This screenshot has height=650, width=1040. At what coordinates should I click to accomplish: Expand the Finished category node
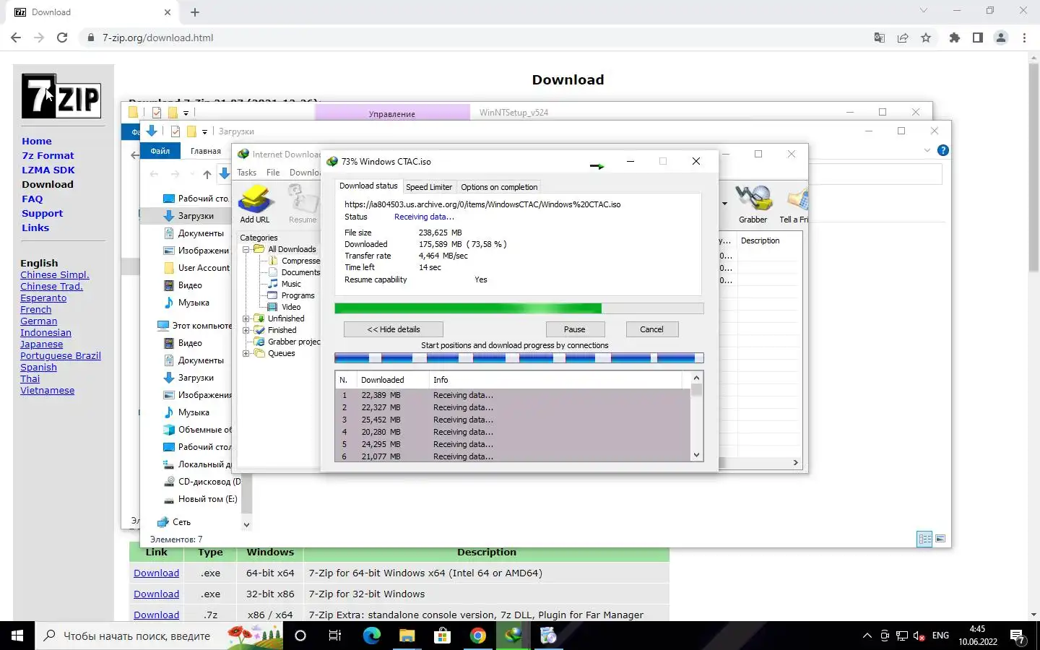(246, 330)
